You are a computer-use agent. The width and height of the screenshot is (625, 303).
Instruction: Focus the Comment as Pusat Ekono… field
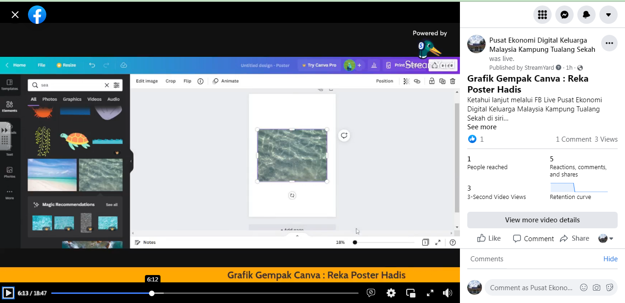531,287
